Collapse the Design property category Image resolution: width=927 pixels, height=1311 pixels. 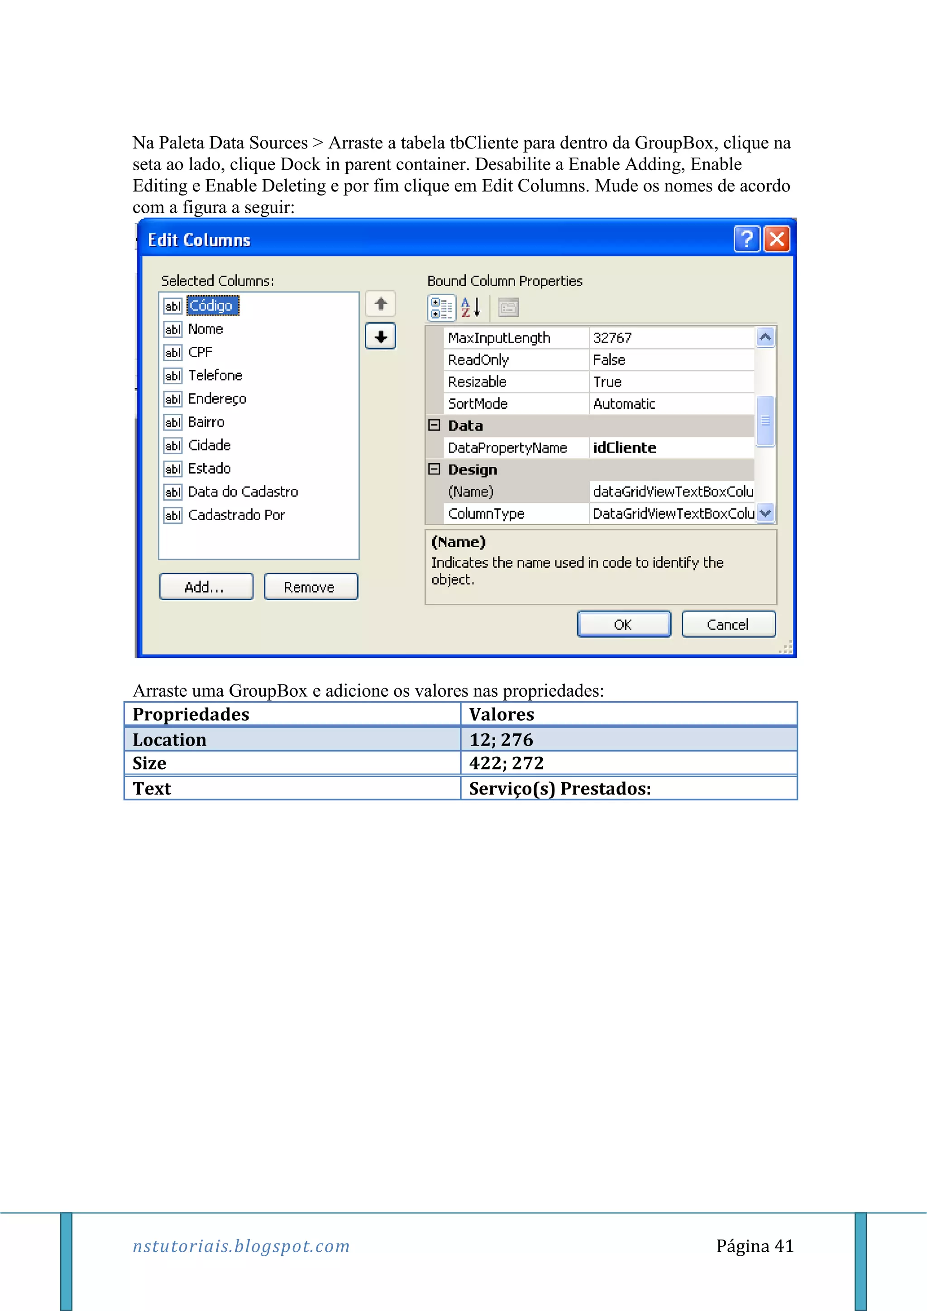[435, 469]
